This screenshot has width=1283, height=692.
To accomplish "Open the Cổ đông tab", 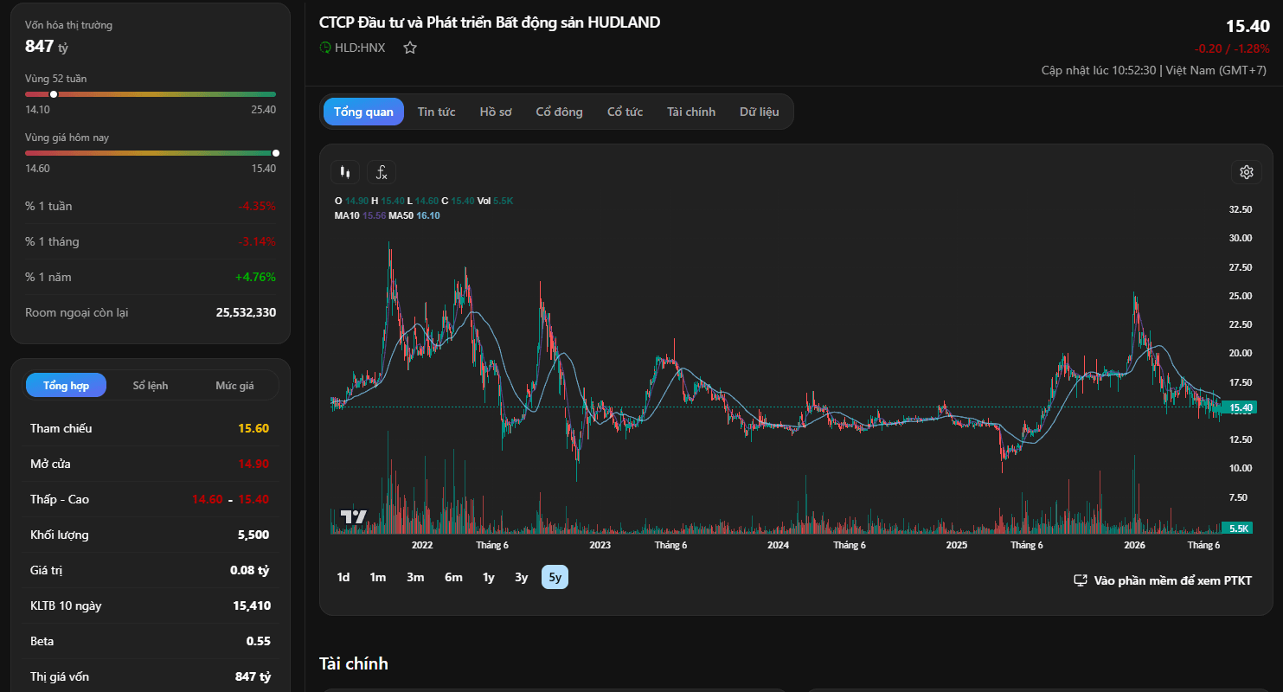I will pyautogui.click(x=559, y=112).
